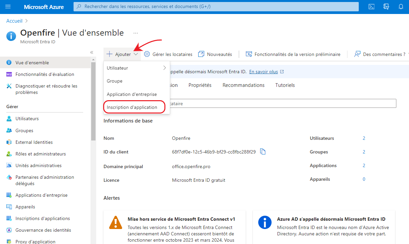
Task: Click Fonctionnalités de la version préliminaire
Action: (x=293, y=54)
